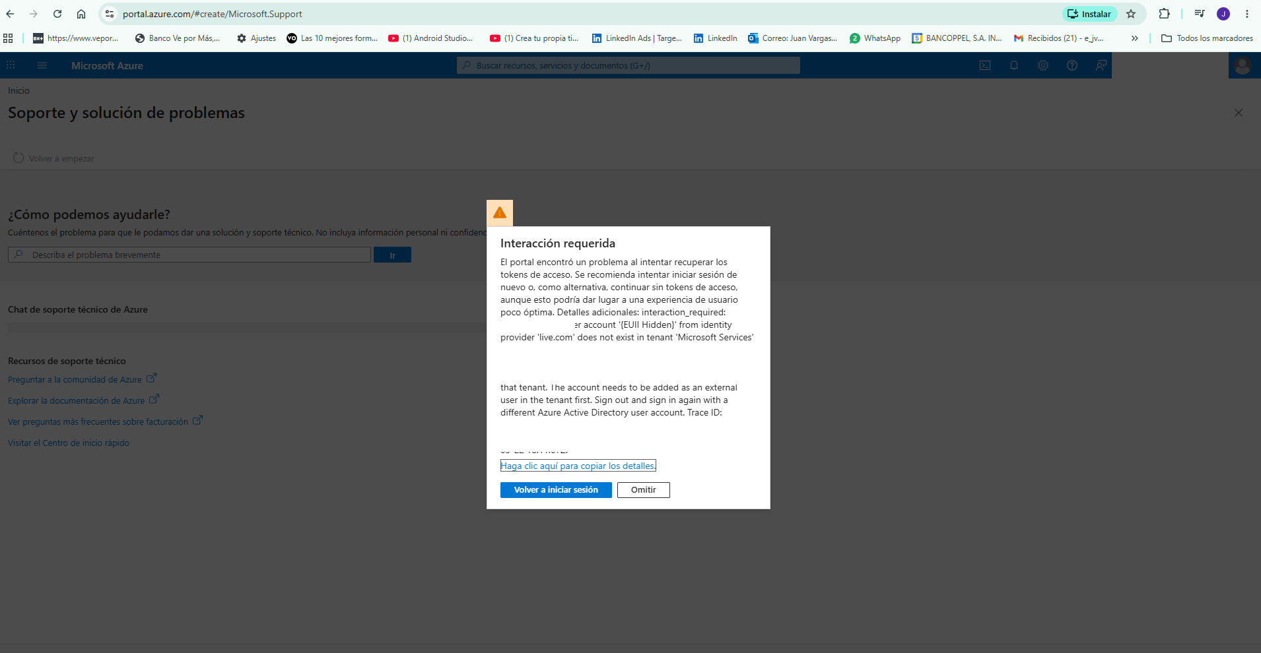
Task: Click the Ir button
Action: tap(392, 255)
